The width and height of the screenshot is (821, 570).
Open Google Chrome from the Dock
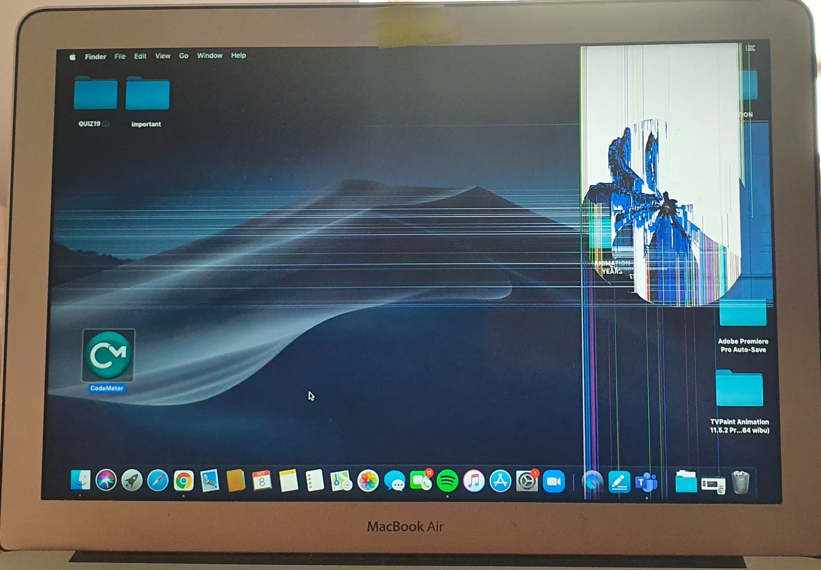184,480
